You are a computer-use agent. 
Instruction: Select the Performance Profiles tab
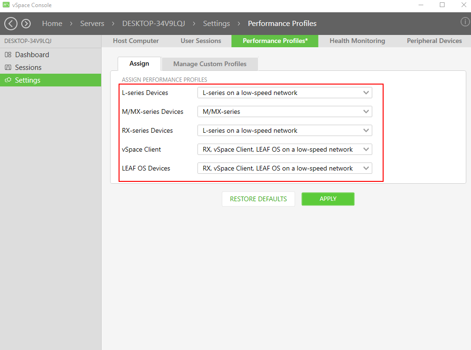275,41
